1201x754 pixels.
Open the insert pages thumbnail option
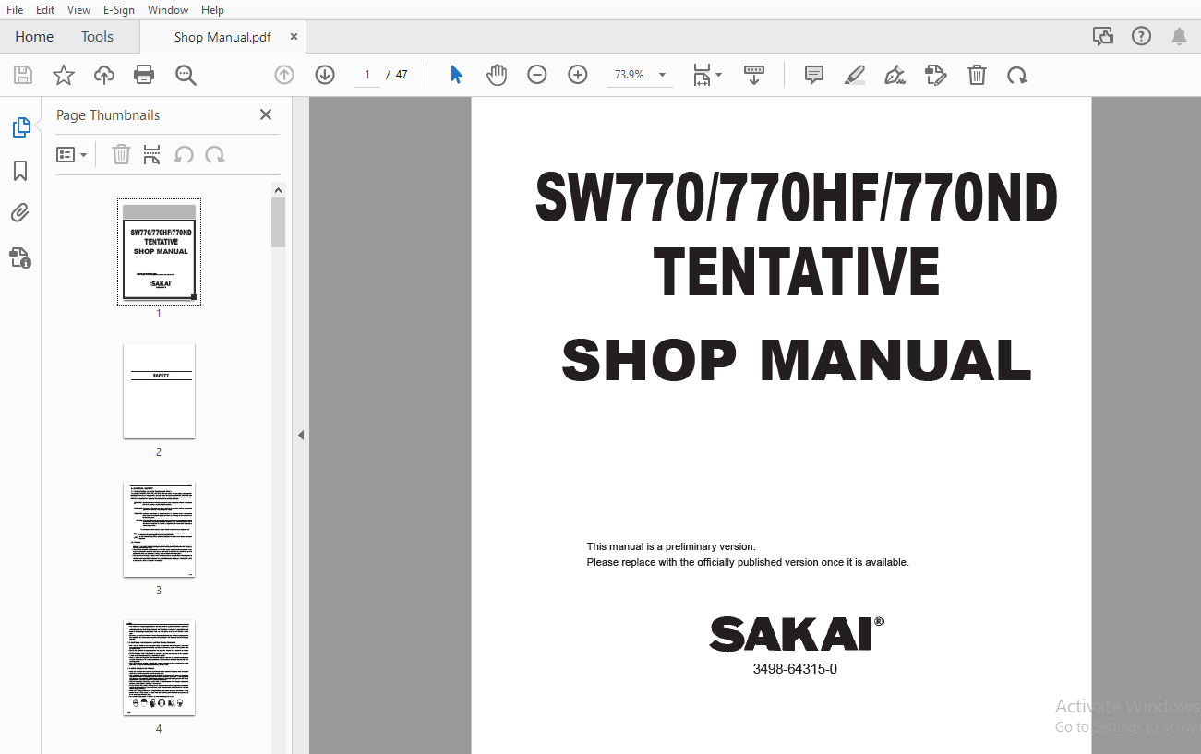tap(152, 155)
